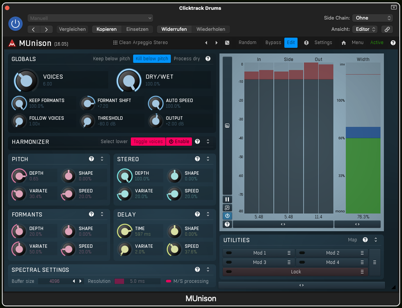The height and width of the screenshot is (308, 402).
Task: Open the Side Chain Ohne dropdown
Action: pyautogui.click(x=372, y=18)
